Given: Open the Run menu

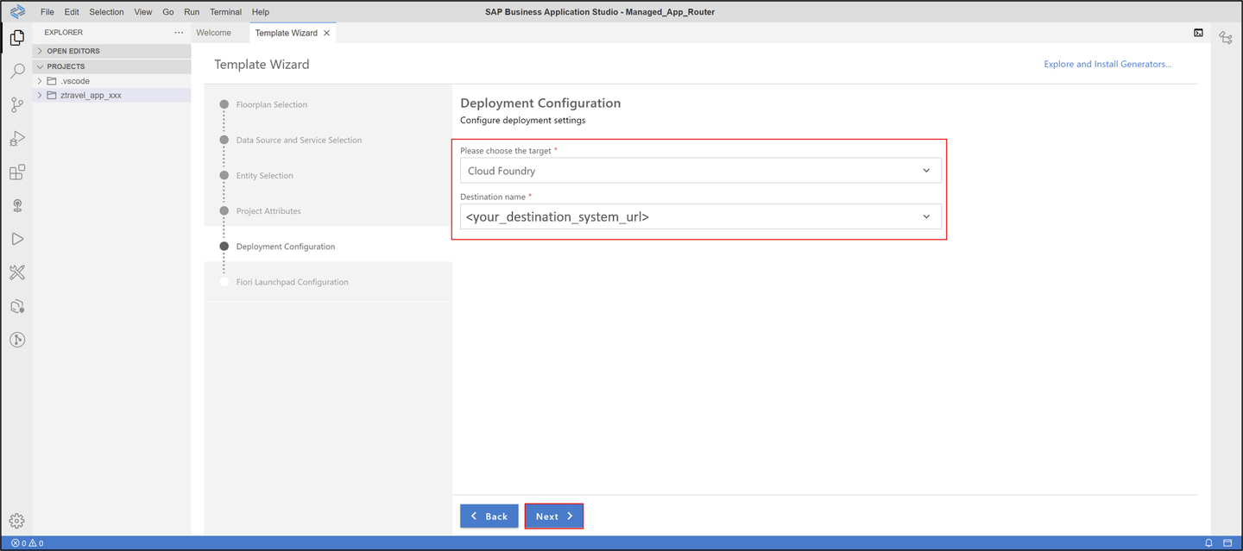Looking at the screenshot, I should (192, 12).
